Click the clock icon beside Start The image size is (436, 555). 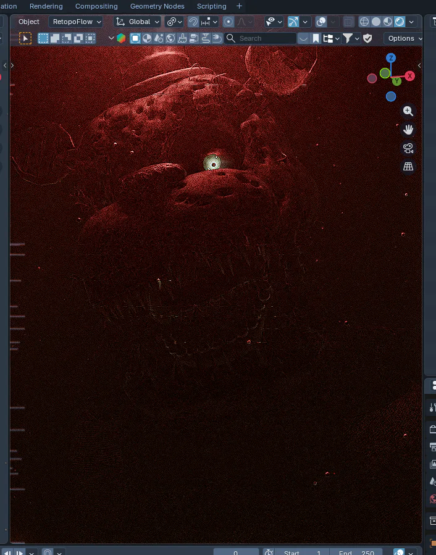tap(269, 552)
